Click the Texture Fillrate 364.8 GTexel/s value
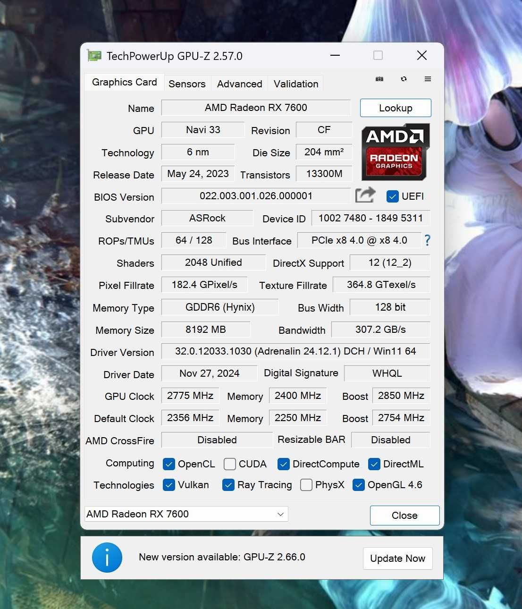Viewport: 522px width, 609px height. (381, 285)
